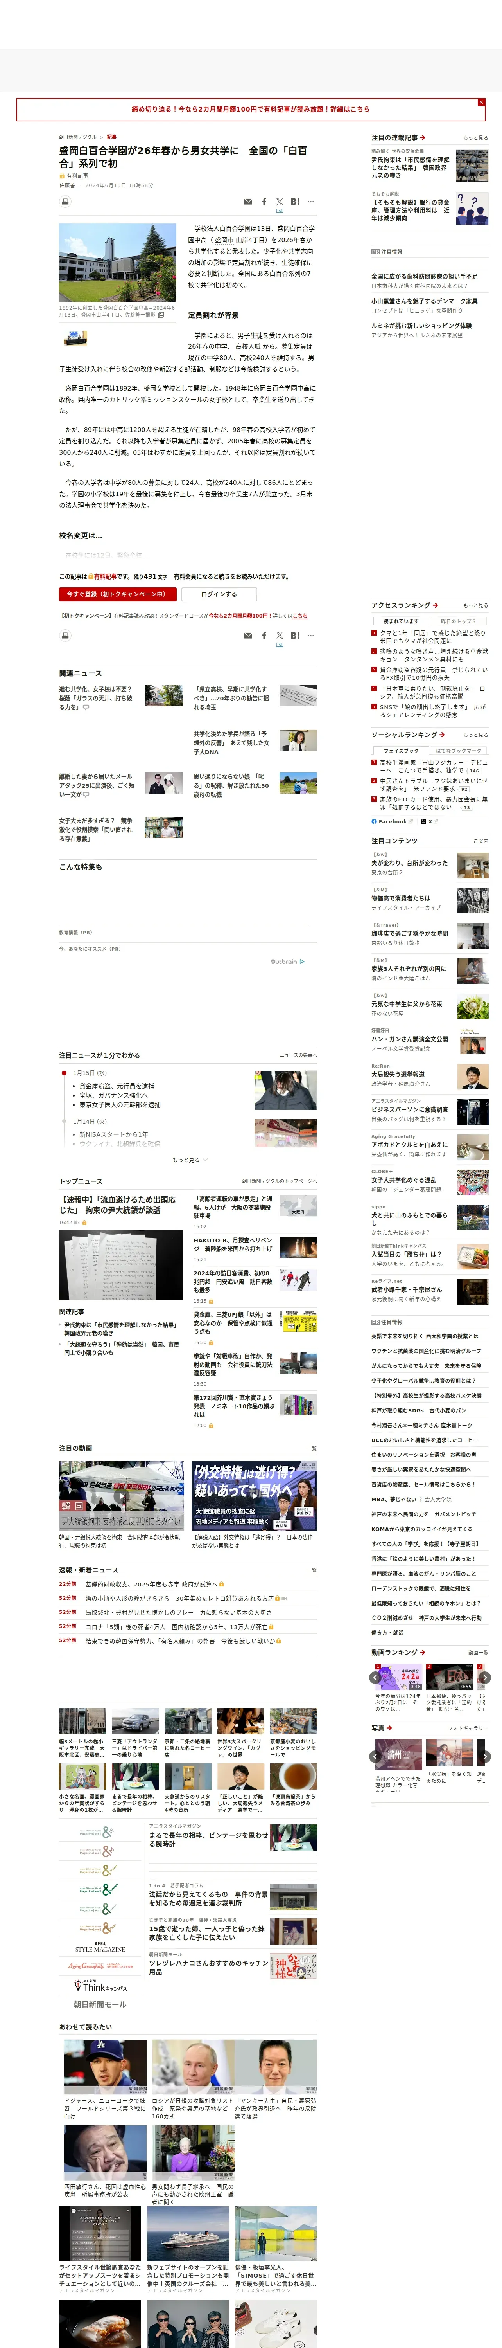Open 共学化決めた学長が語る related article

click(x=231, y=743)
